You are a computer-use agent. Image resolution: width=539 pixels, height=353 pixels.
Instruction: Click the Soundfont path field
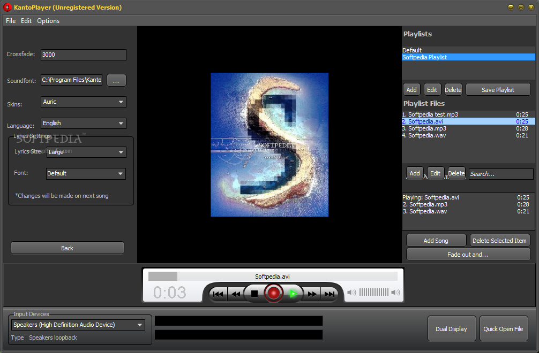coord(71,80)
